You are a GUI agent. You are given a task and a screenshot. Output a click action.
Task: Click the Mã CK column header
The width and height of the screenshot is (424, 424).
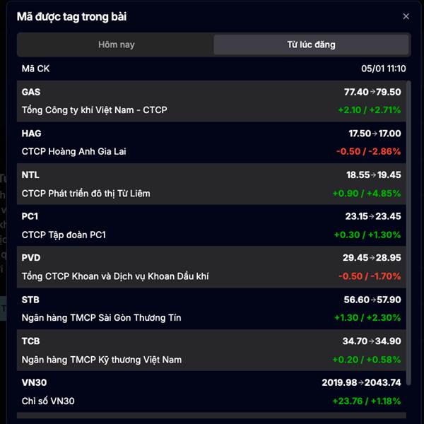[x=36, y=69]
